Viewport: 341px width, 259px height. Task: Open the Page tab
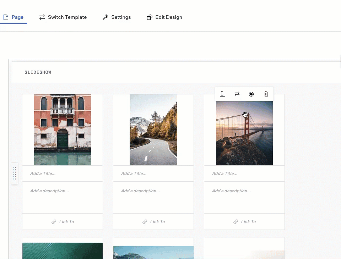point(13,17)
